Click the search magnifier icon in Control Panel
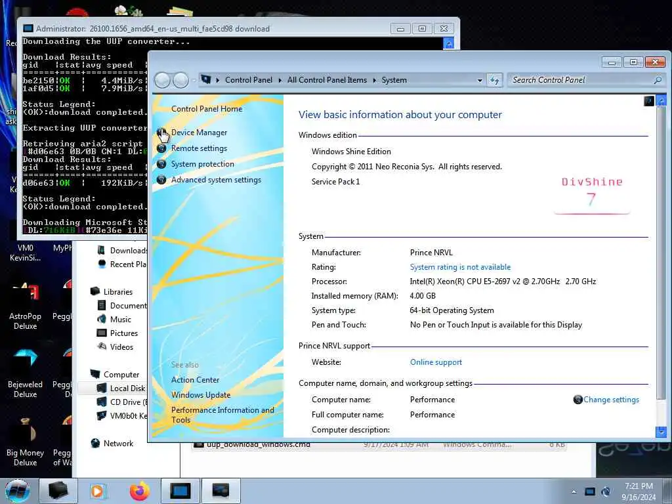This screenshot has height=504, width=672. coord(658,80)
